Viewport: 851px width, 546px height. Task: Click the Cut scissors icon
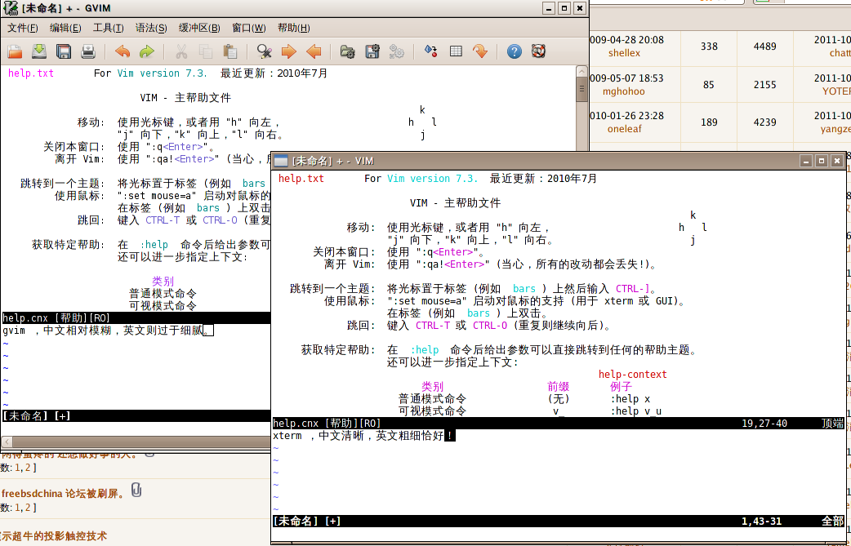coord(181,51)
